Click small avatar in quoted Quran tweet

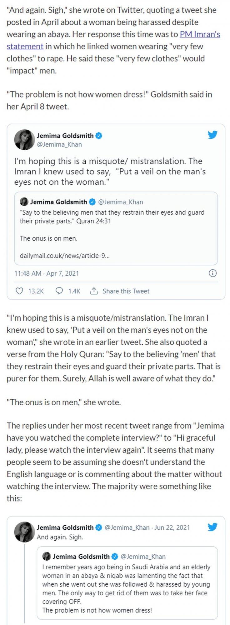24,202
